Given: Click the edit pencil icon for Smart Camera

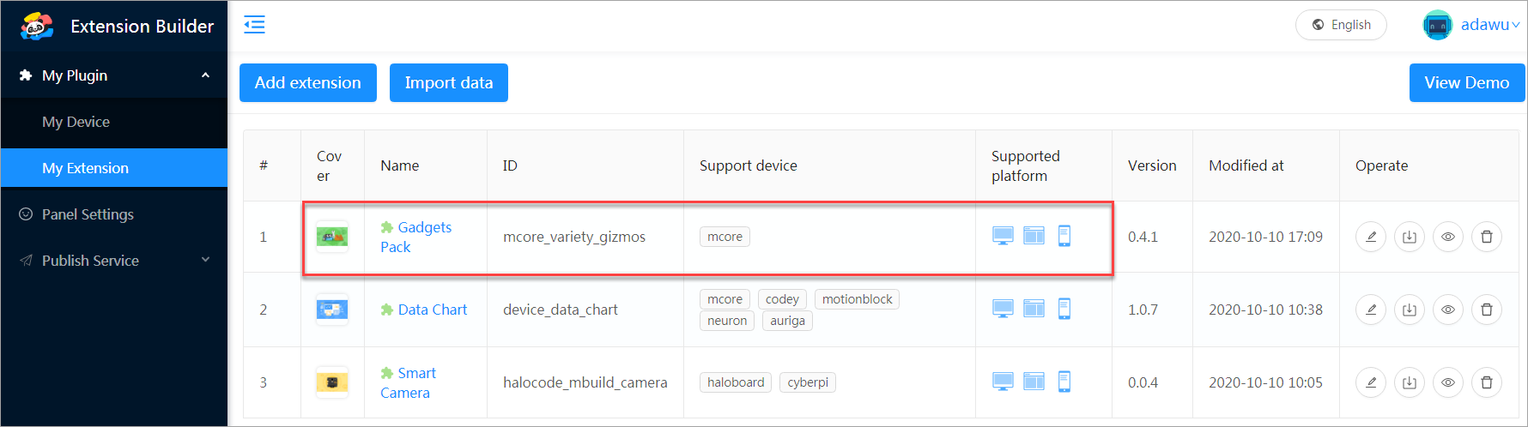Looking at the screenshot, I should [x=1371, y=382].
